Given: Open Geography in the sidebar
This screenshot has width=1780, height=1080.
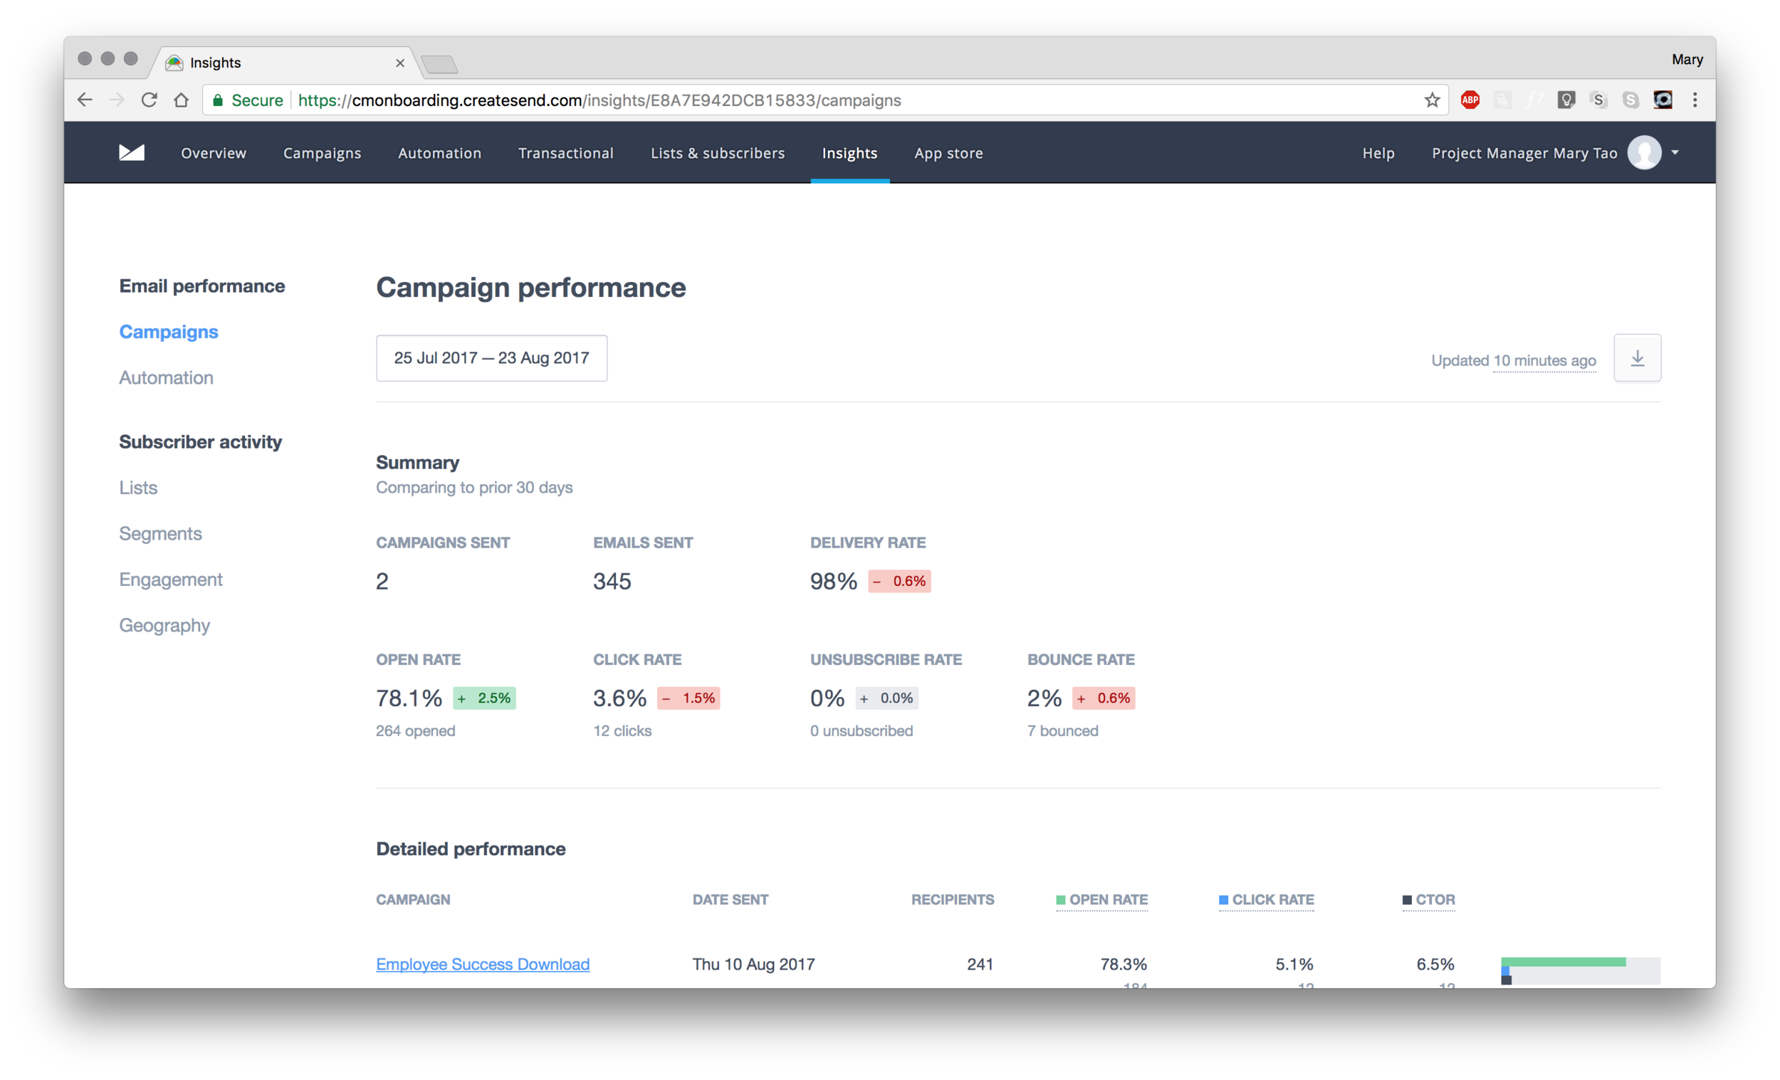Looking at the screenshot, I should 164,626.
